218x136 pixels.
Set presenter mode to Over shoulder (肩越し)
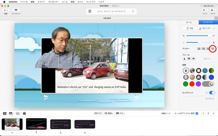[x=109, y=113]
